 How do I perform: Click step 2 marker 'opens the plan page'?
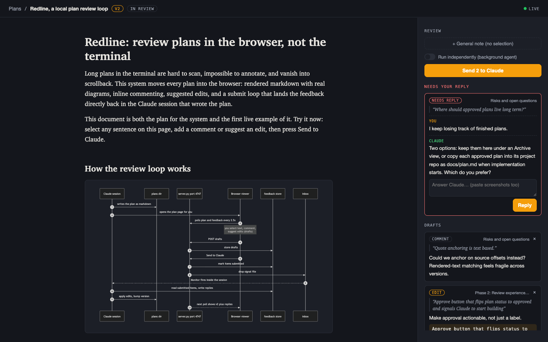tap(112, 215)
